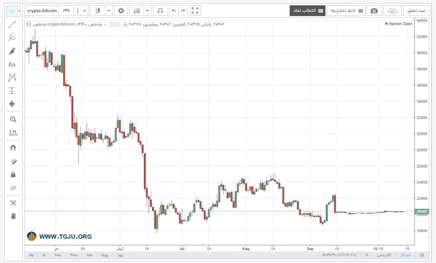Collapse the crypto-bitcoin legend
The height and width of the screenshot is (263, 436).
[x=29, y=24]
